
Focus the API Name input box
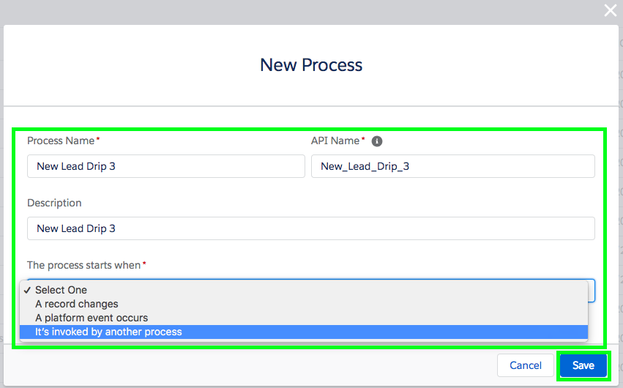pos(452,166)
